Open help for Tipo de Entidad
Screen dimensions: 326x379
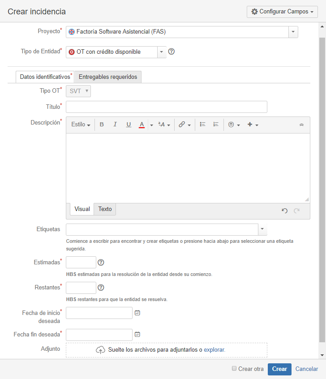172,52
